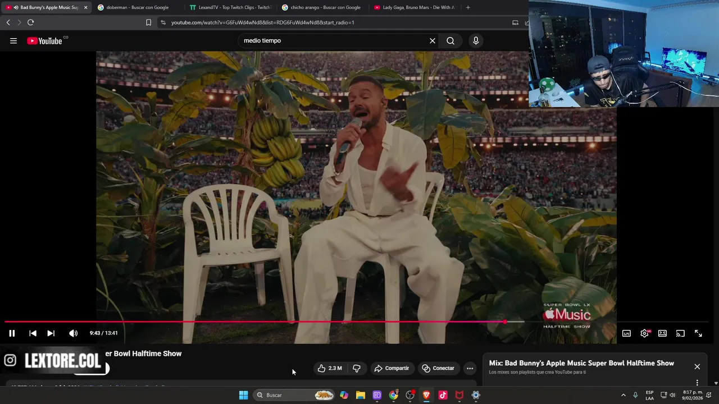The width and height of the screenshot is (719, 404).
Task: Bookmark this page
Action: click(x=148, y=22)
